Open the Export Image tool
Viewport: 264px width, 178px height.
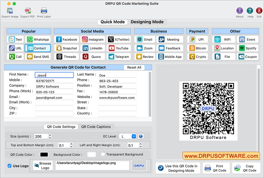[x=10, y=12]
